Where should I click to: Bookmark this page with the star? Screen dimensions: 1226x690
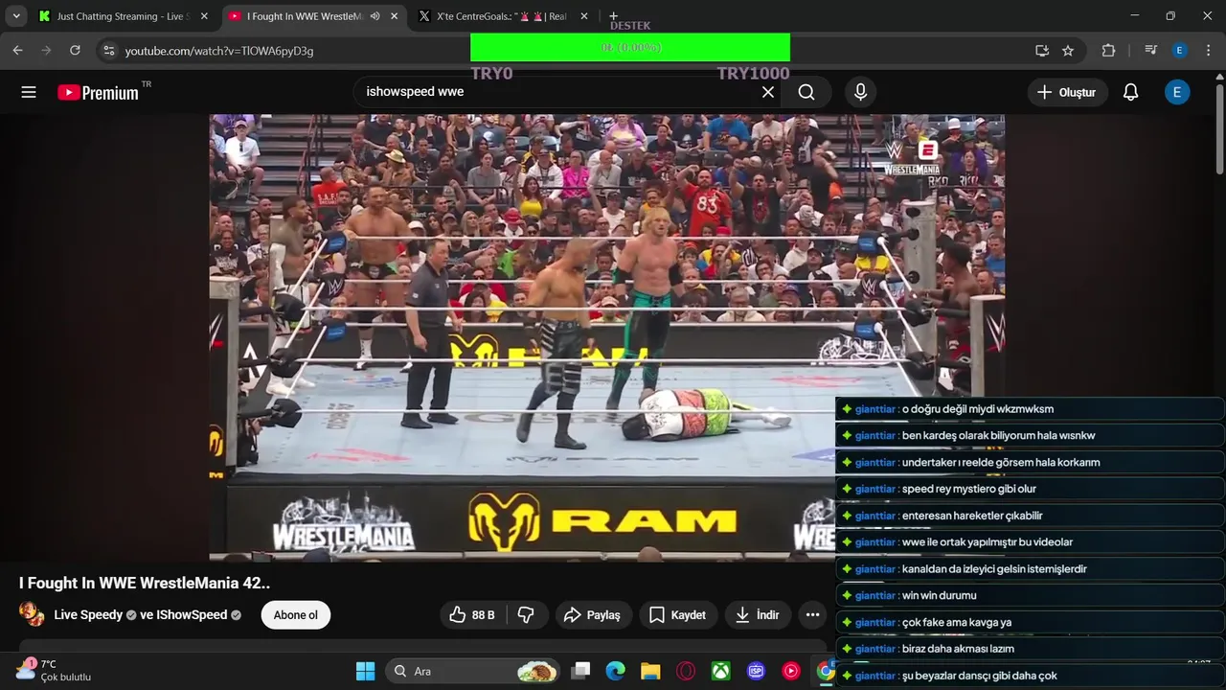tap(1068, 50)
